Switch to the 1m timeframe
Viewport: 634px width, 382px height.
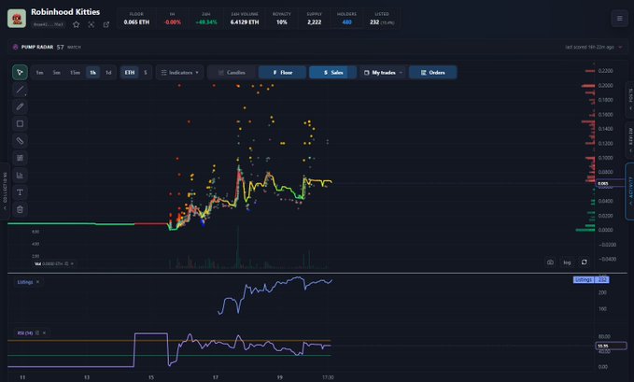pos(39,73)
